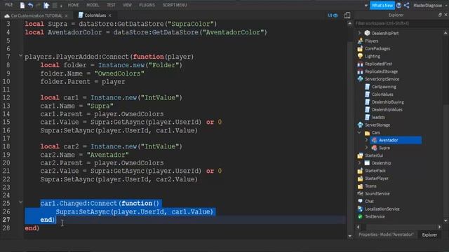The width and height of the screenshot is (449, 252).
Task: Close the Car Customization TUTORIAL tab
Action: point(67,15)
